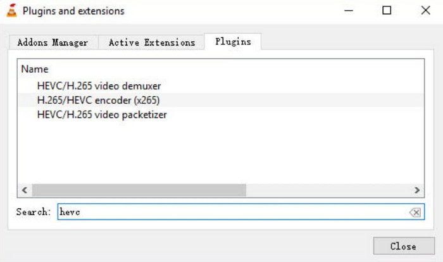This screenshot has height=262, width=443.
Task: Select HEVC/H.265 video demuxer row
Action: click(221, 86)
